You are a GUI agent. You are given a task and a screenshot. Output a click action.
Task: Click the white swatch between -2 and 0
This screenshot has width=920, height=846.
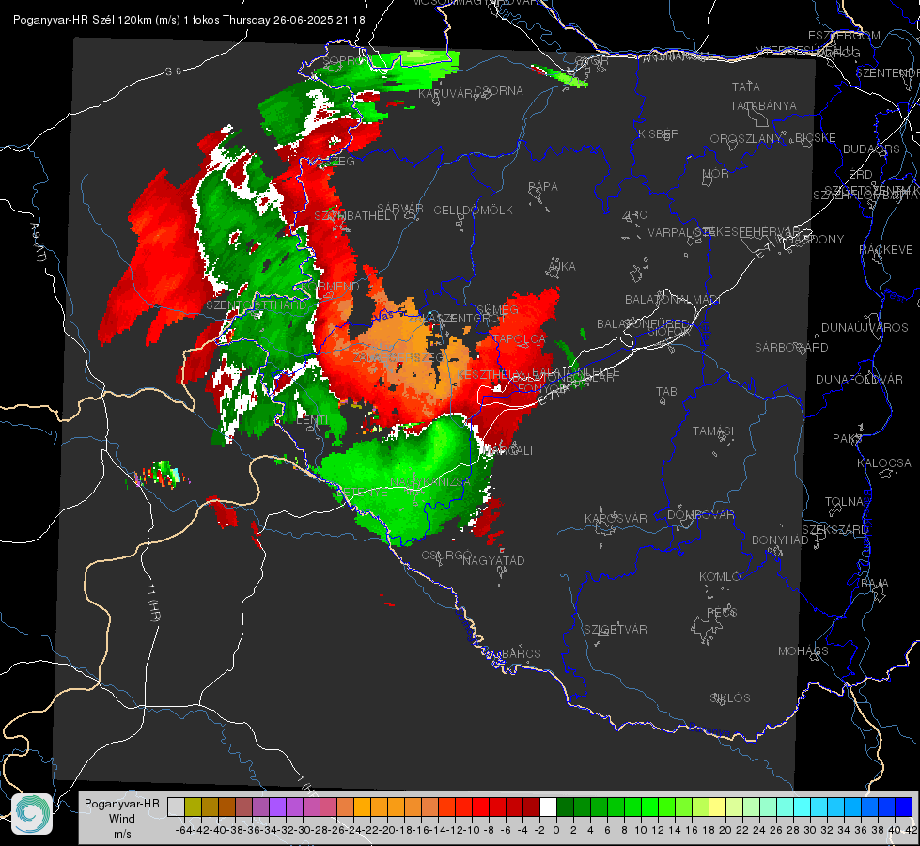pyautogui.click(x=548, y=807)
